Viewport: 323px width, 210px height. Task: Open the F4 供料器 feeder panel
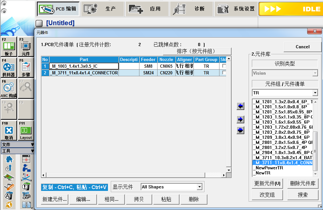tap(9, 68)
